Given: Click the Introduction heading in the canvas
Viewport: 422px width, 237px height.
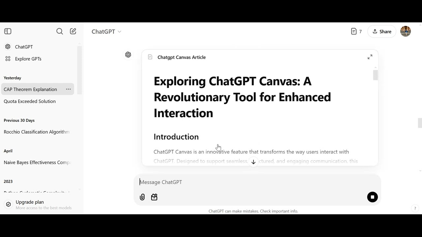Looking at the screenshot, I should pos(176,137).
